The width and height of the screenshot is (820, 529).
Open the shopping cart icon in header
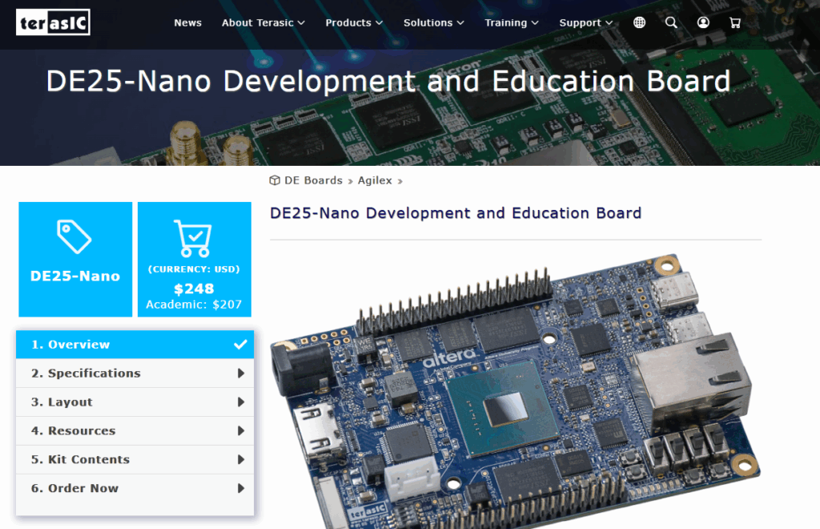point(735,22)
